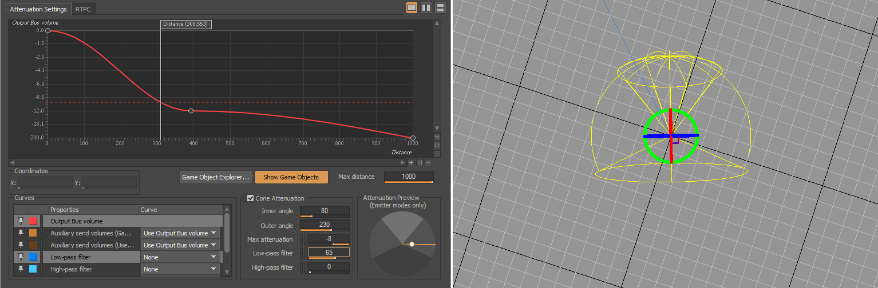Click light blue High-pass filter swatch
This screenshot has height=288, width=878.
click(x=33, y=269)
